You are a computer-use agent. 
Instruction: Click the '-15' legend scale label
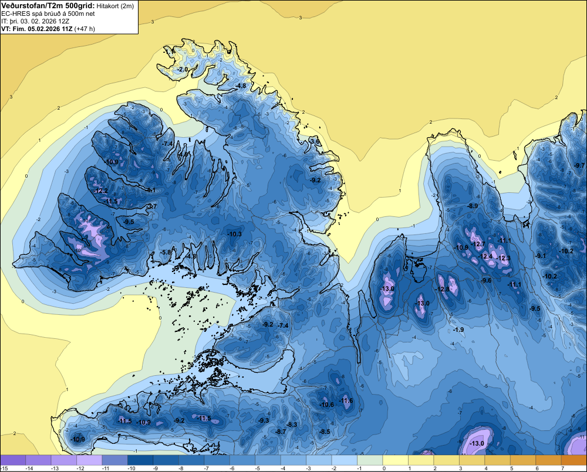(4, 468)
